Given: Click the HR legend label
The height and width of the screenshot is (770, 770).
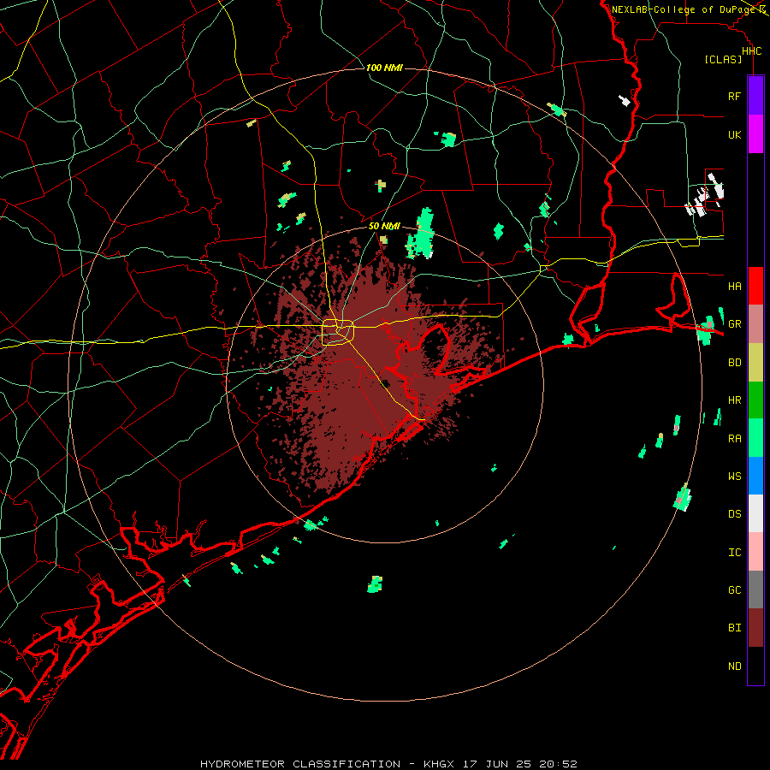Looking at the screenshot, I should click(734, 400).
